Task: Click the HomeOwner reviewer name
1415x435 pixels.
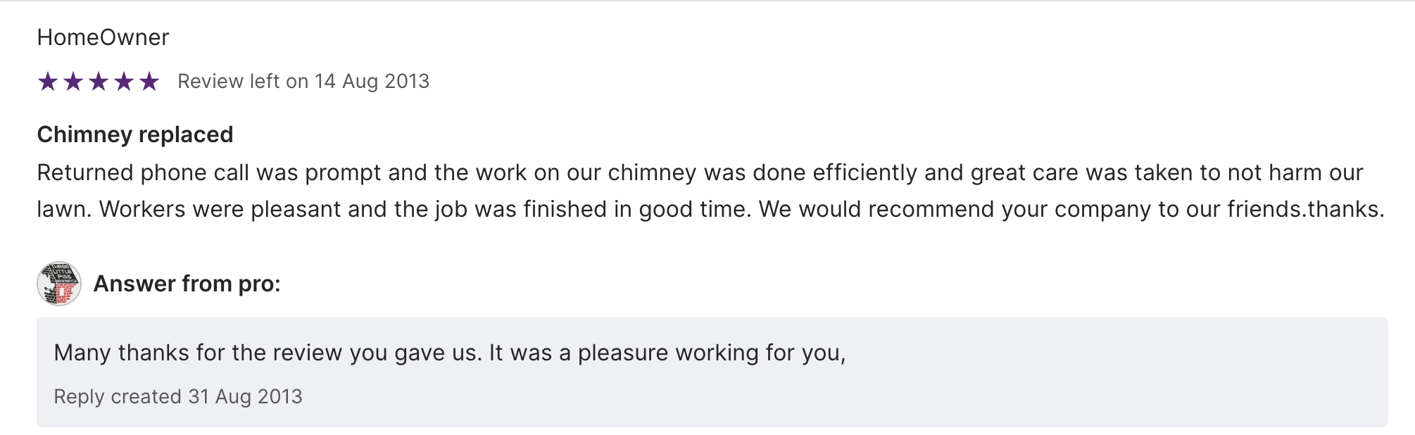Action: [x=103, y=37]
